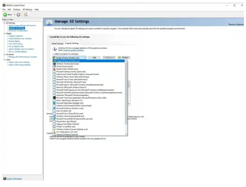Viewport: 246px width, 187px height.
Task: Select Change resolution
Action: 16,36
